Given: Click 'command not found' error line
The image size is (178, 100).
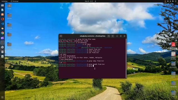Looking at the screenshot, I should coord(73,41).
